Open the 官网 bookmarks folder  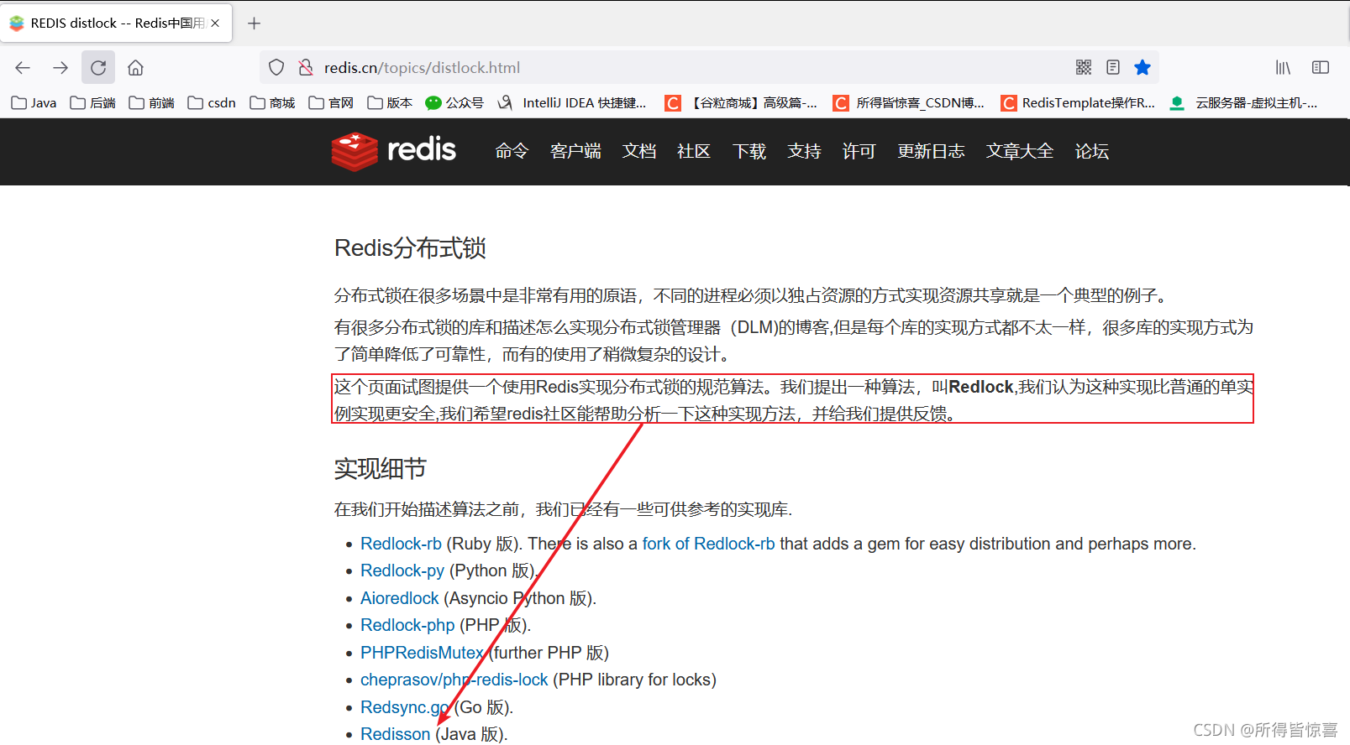pyautogui.click(x=331, y=103)
